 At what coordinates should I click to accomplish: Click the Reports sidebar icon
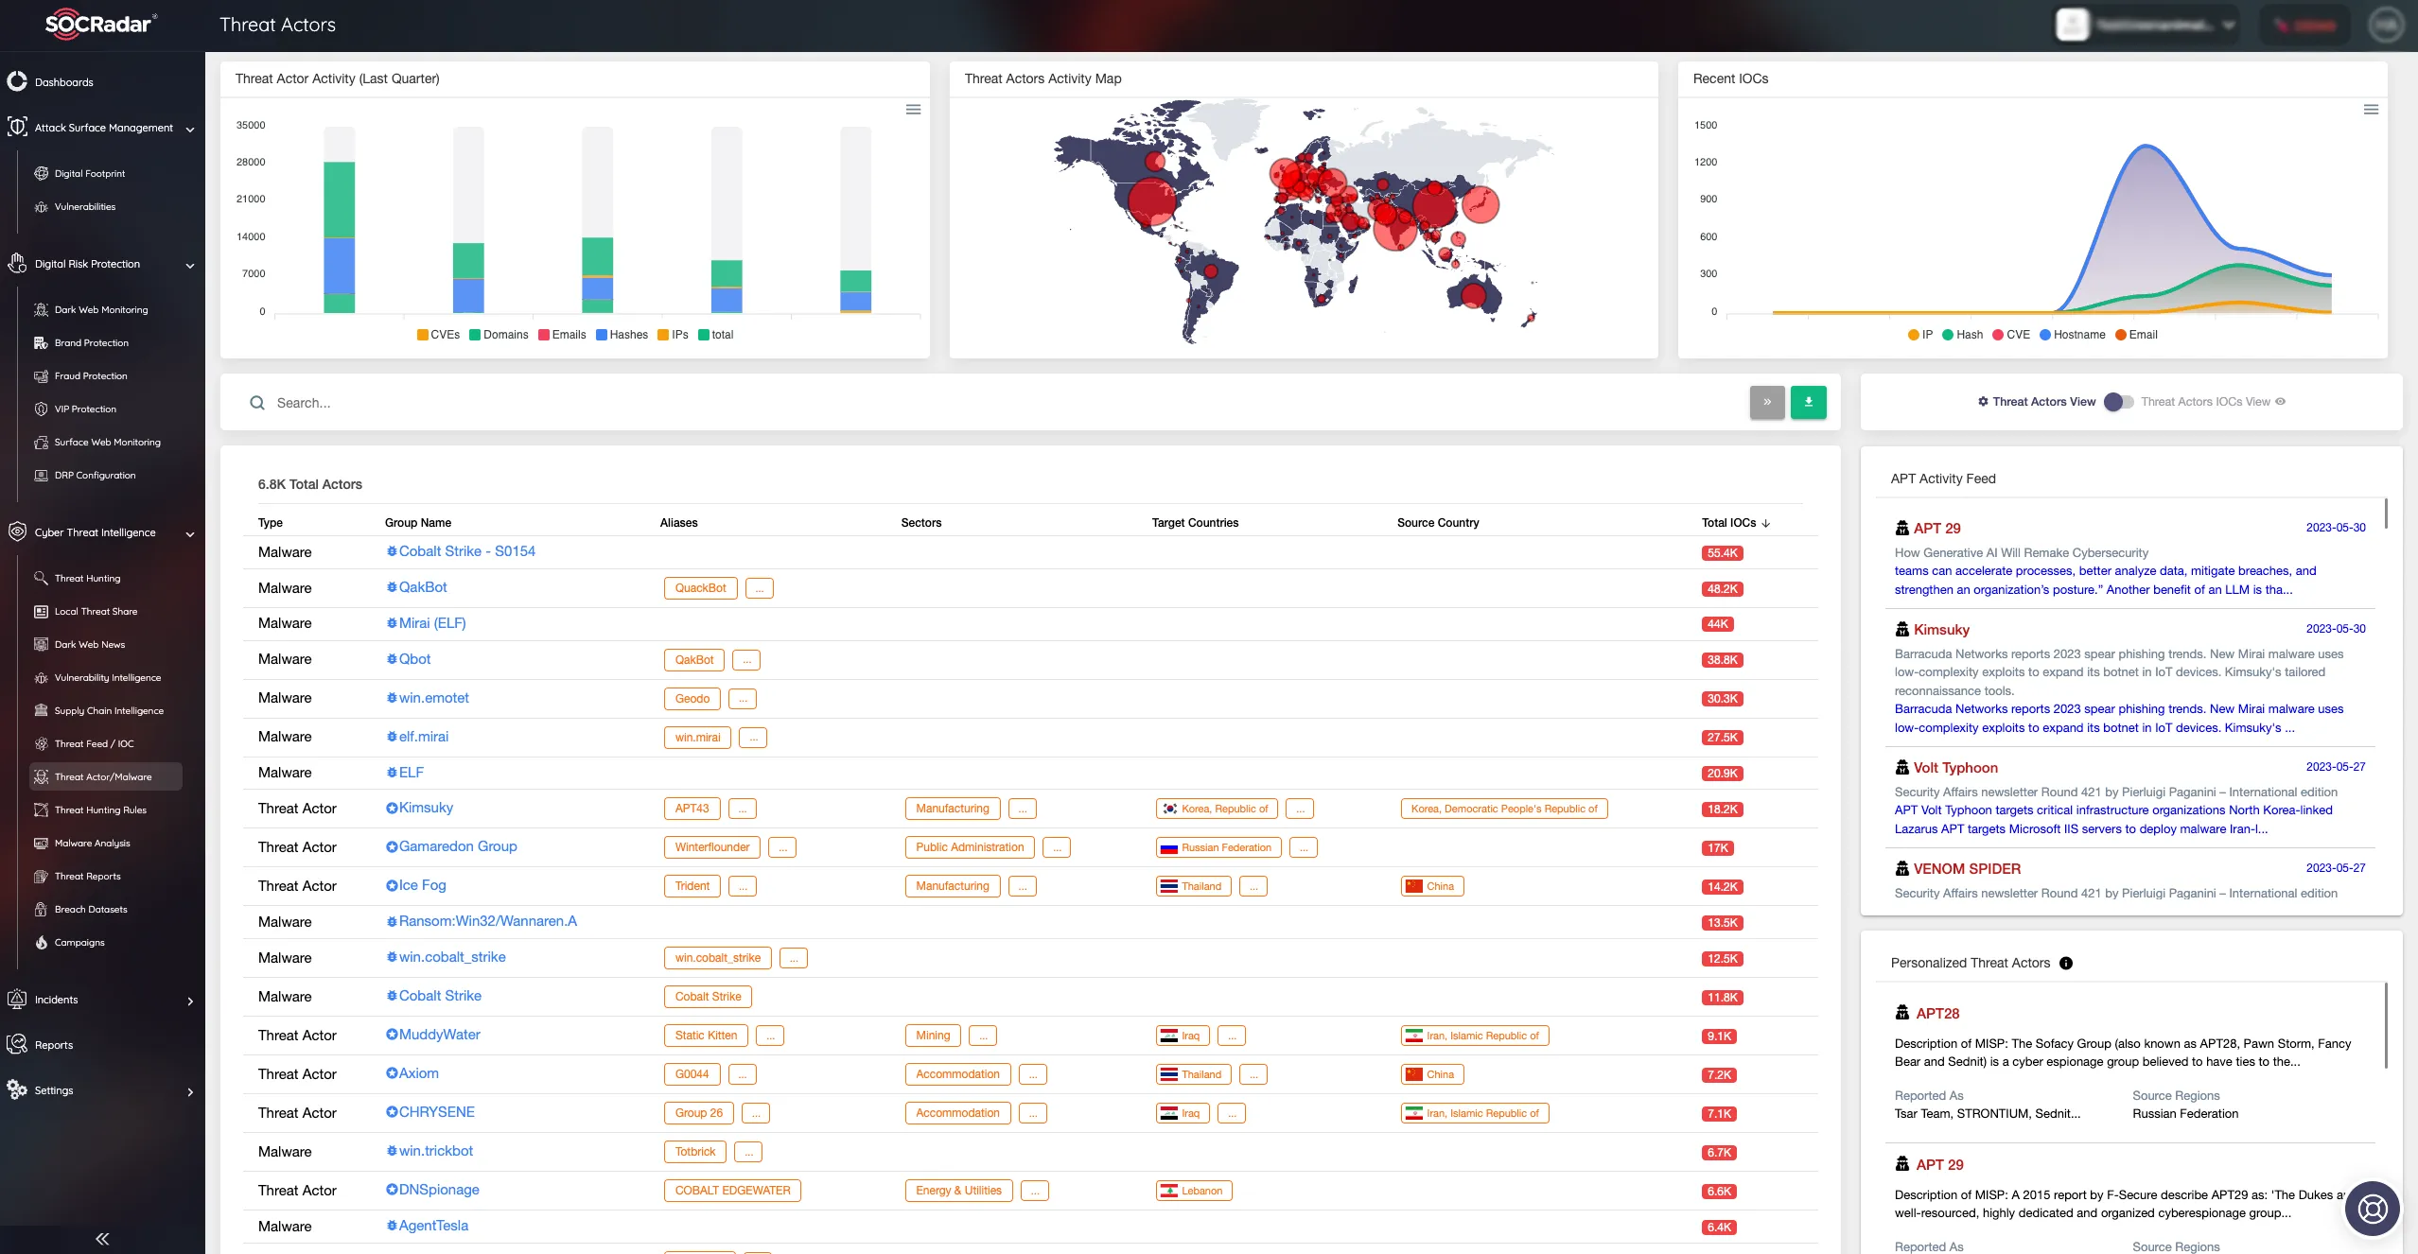point(17,1044)
